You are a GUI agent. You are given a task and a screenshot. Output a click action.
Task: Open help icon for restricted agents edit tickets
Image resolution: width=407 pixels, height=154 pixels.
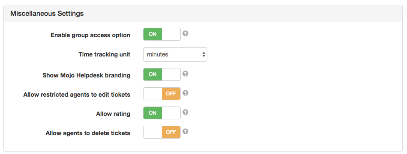[x=185, y=93]
